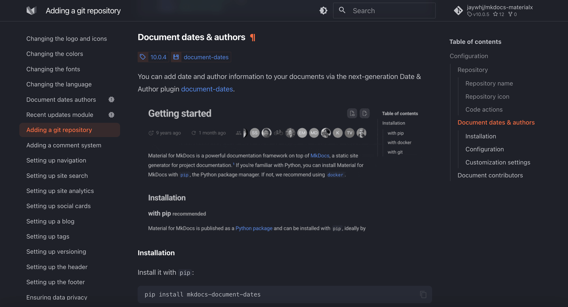Jump to Repository icon in the table of contents
Viewport: 568px width, 307px height.
[487, 96]
